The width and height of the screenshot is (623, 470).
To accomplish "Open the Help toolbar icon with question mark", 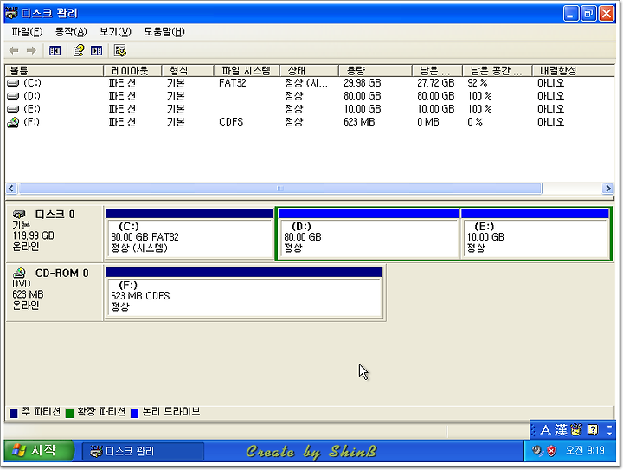I will point(78,50).
